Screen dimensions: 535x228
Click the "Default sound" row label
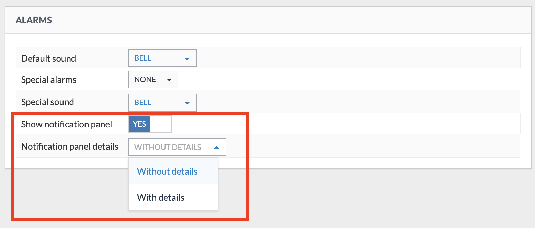click(x=48, y=59)
